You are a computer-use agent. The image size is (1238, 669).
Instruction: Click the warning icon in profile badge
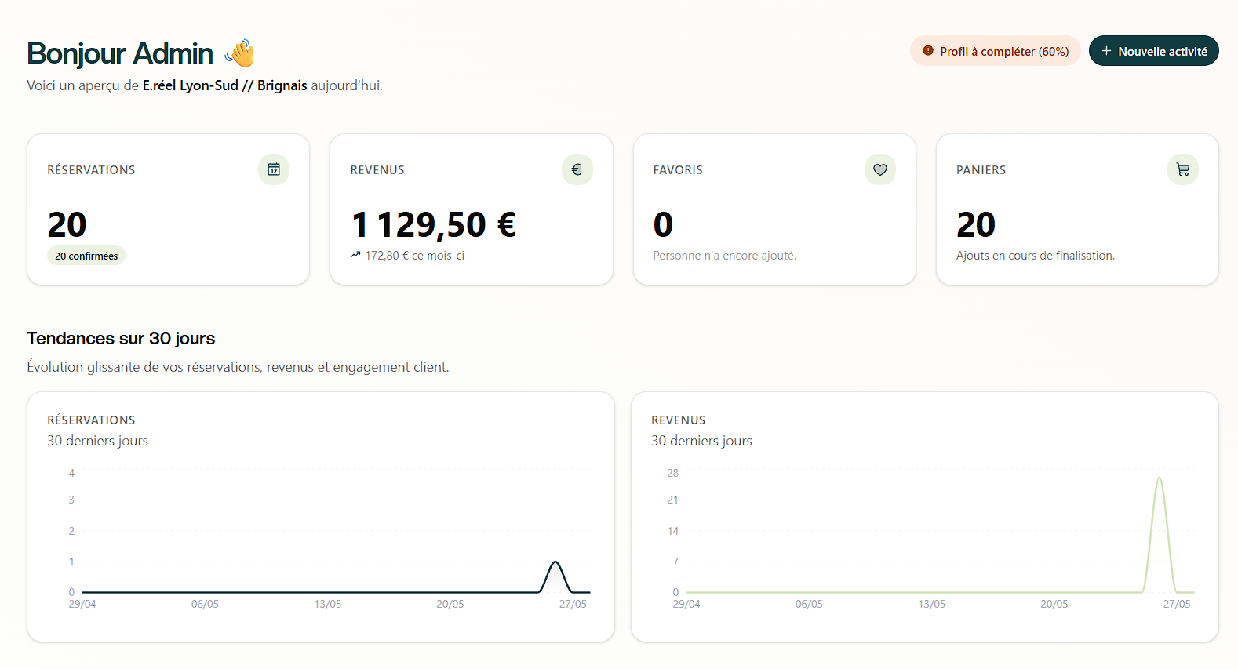[928, 51]
